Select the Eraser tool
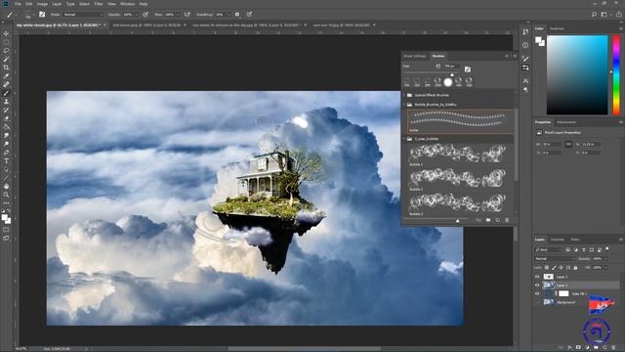 [x=6, y=118]
